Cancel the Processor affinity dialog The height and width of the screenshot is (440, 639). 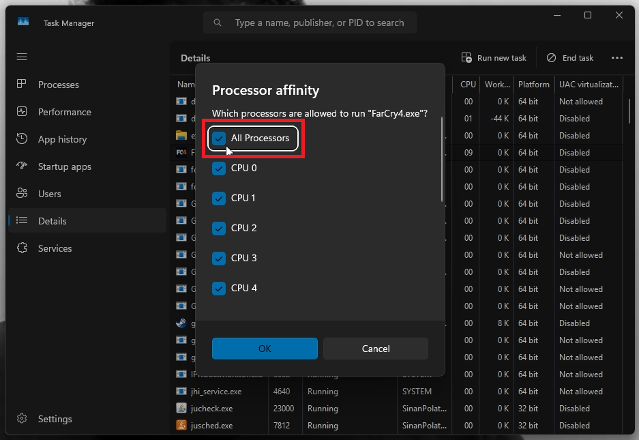(x=376, y=349)
